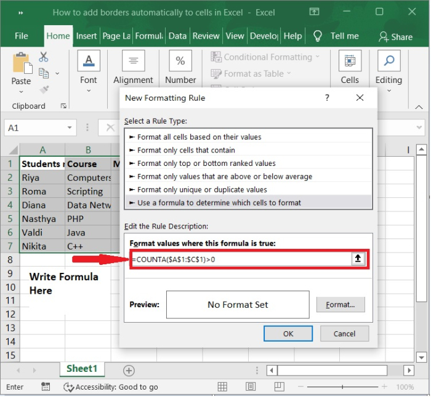This screenshot has width=431, height=397.
Task: Open the Cells group icon
Action: pyautogui.click(x=350, y=61)
